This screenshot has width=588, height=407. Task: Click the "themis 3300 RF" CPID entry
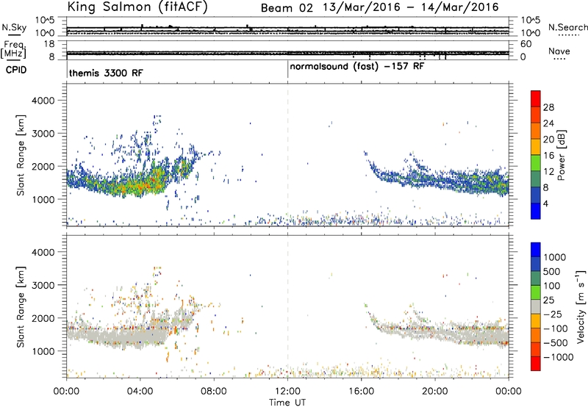point(106,73)
